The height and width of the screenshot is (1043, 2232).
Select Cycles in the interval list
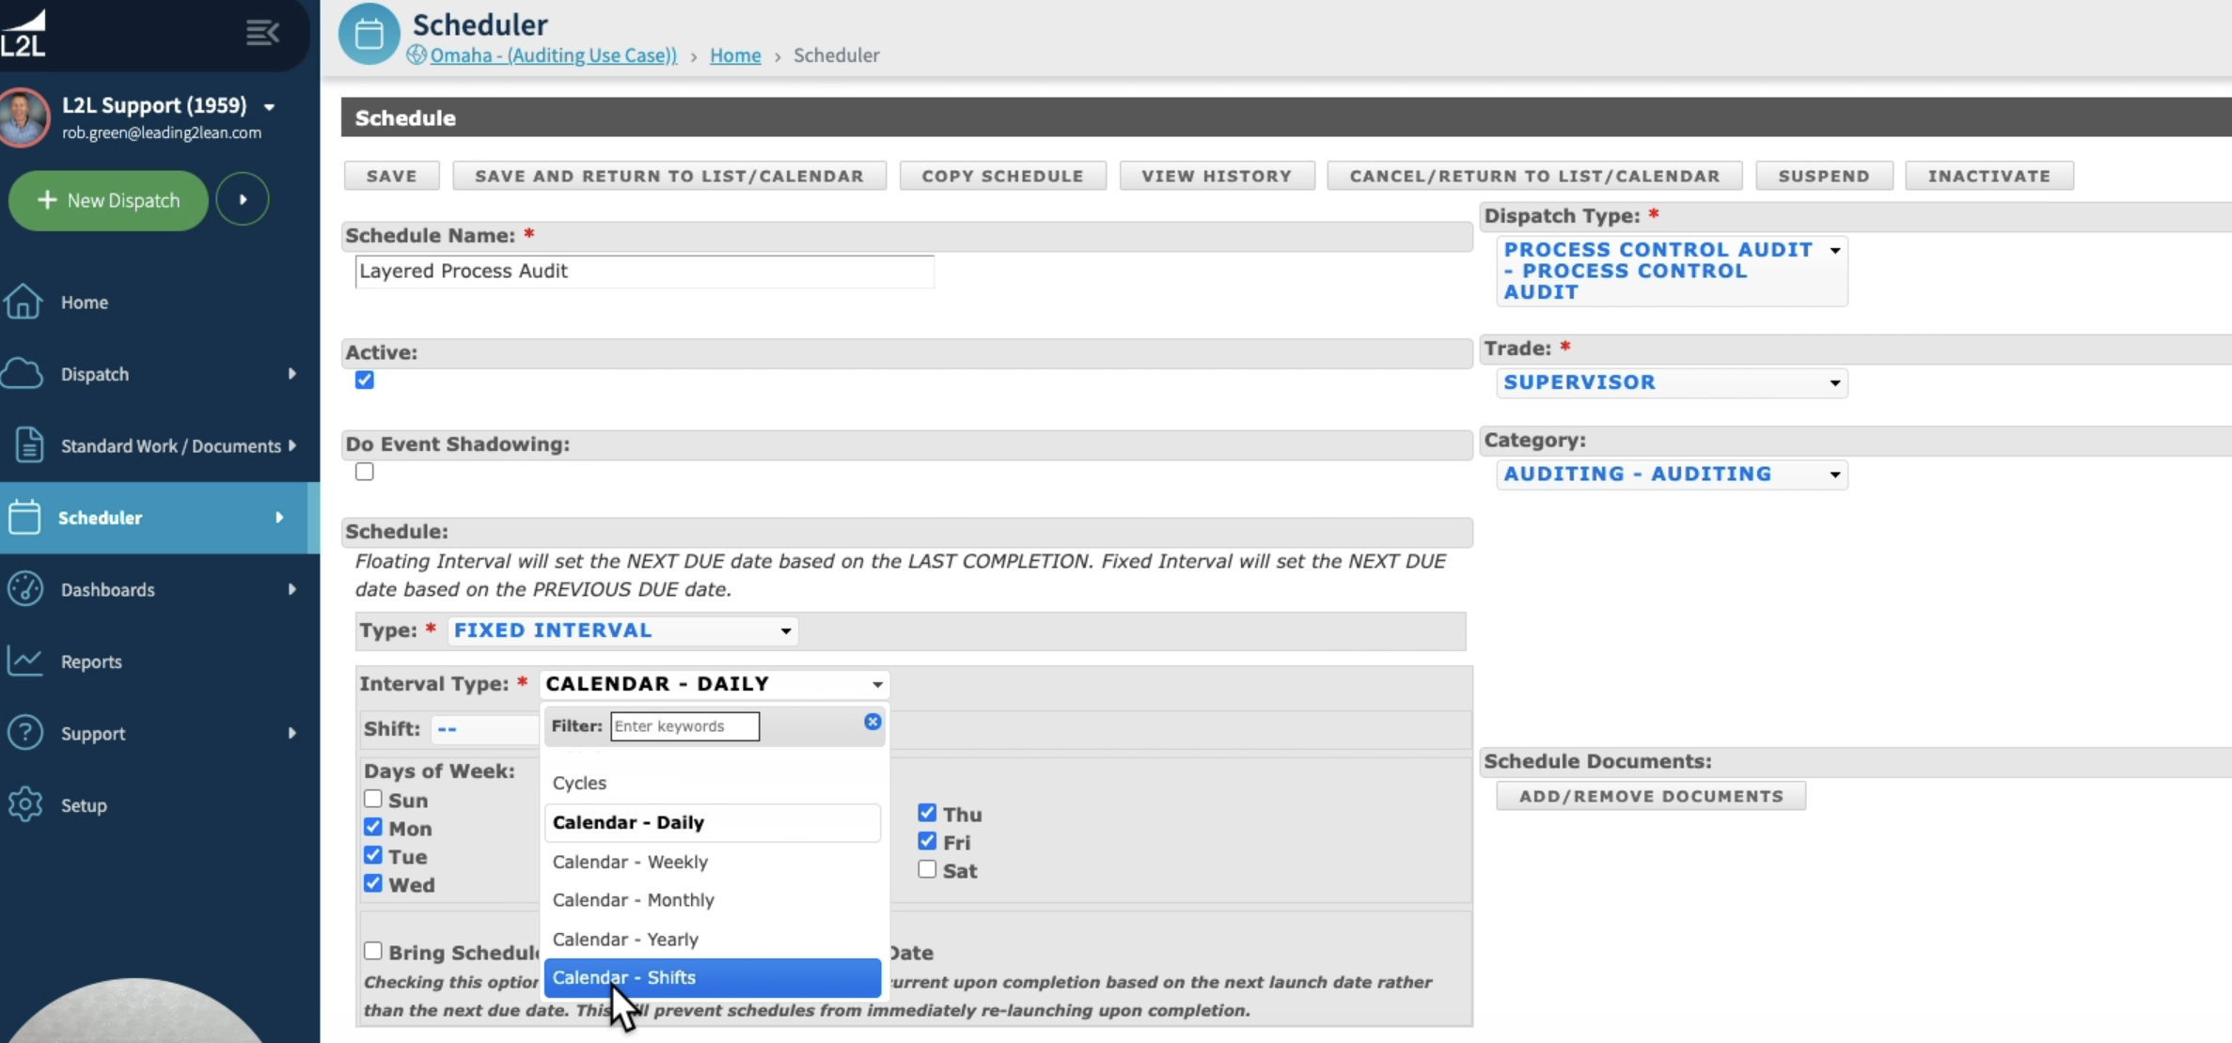point(712,783)
